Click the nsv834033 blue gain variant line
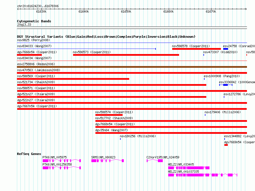Image resolution: width=255 pixels, height=191 pixels. coord(86,49)
